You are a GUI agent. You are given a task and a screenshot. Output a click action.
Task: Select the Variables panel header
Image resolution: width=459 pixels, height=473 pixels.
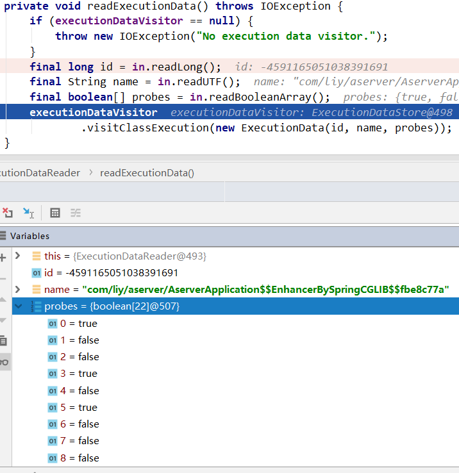pyautogui.click(x=29, y=236)
